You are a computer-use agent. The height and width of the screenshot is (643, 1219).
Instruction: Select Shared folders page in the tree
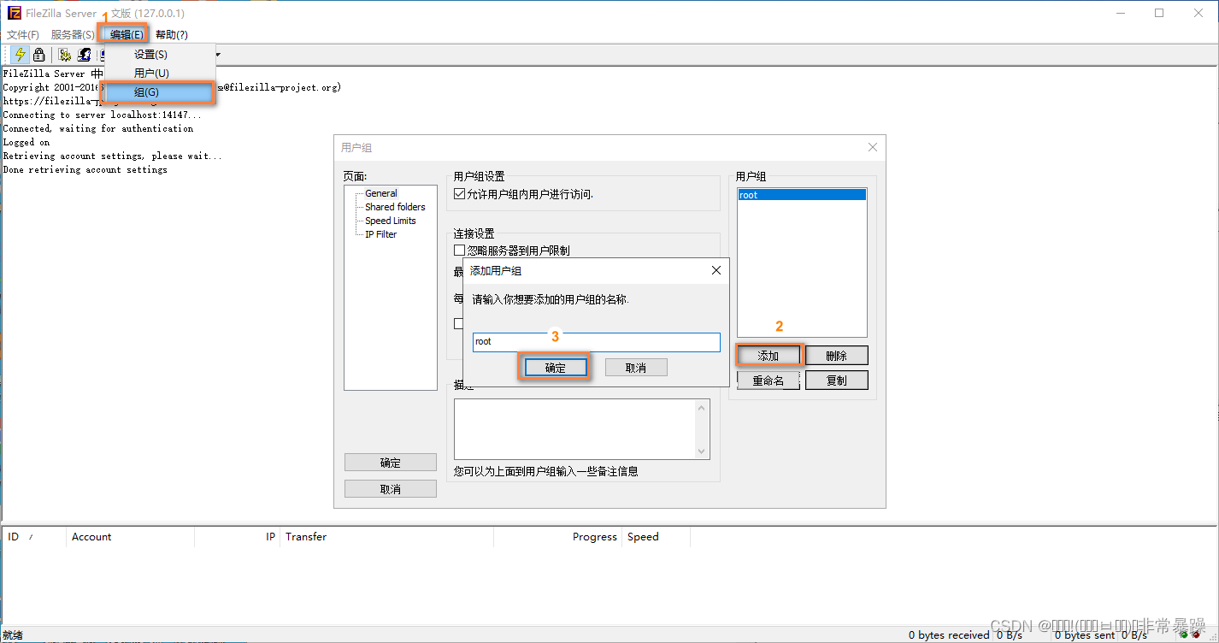click(395, 207)
